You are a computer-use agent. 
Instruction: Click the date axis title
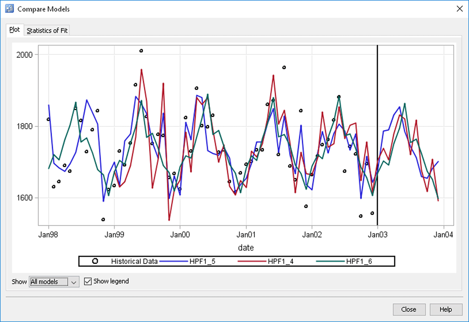[246, 247]
